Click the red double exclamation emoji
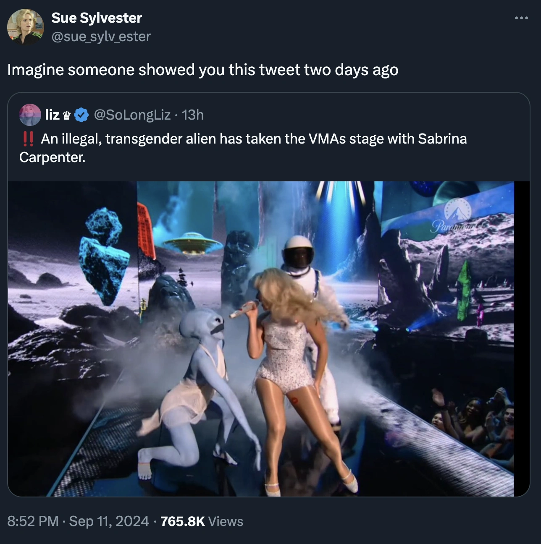Image resolution: width=541 pixels, height=544 pixels. tap(28, 139)
